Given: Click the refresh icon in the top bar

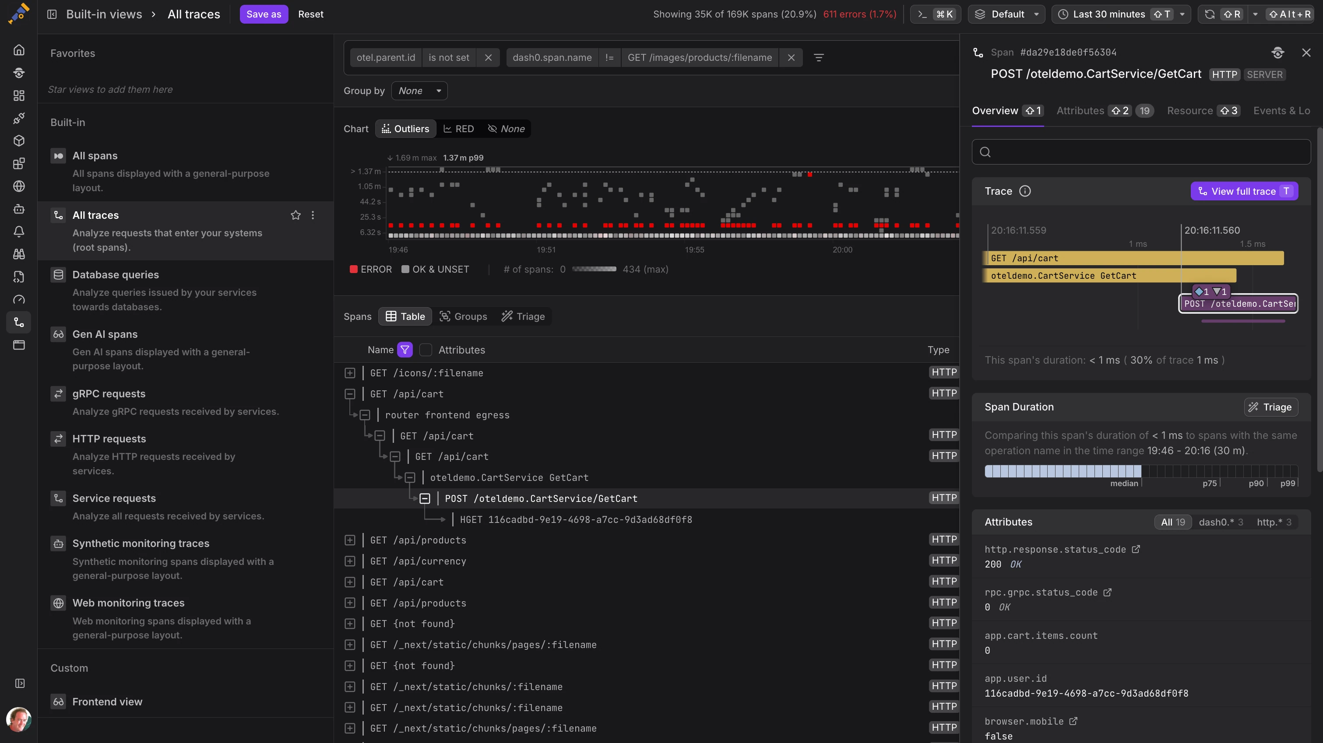Looking at the screenshot, I should [1210, 14].
